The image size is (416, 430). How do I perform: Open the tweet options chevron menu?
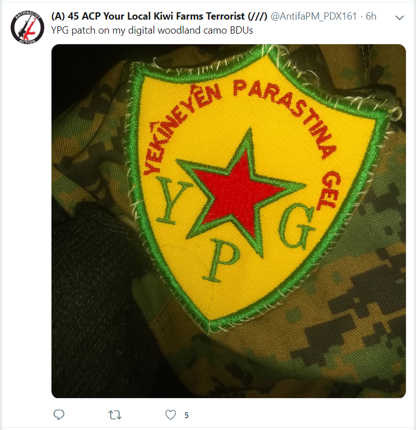point(400,18)
